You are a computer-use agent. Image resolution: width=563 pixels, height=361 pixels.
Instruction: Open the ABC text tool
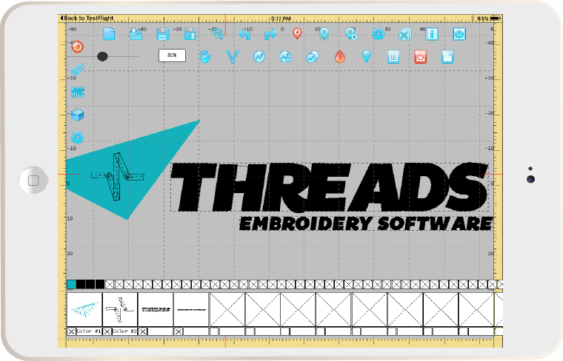(78, 92)
